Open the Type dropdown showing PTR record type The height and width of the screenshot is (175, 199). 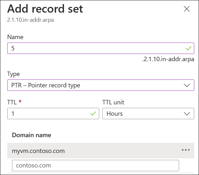pos(95,85)
